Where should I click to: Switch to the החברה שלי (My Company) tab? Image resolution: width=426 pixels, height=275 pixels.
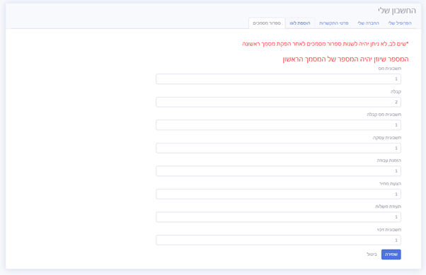tap(368, 23)
